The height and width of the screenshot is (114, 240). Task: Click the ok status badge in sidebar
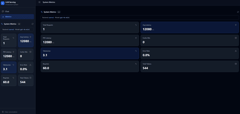click(x=19, y=24)
